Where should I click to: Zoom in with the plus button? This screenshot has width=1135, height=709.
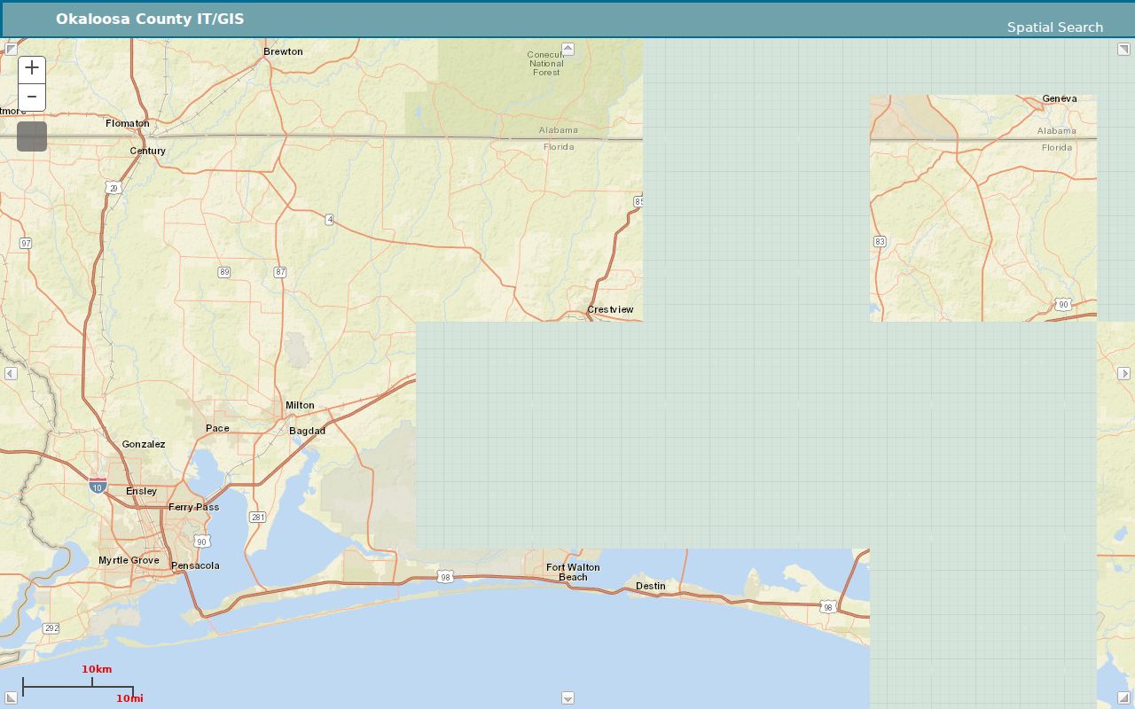pyautogui.click(x=32, y=68)
